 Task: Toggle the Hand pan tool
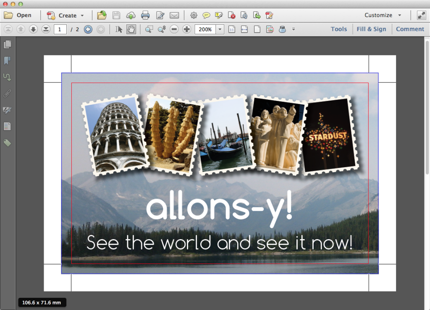pos(131,29)
